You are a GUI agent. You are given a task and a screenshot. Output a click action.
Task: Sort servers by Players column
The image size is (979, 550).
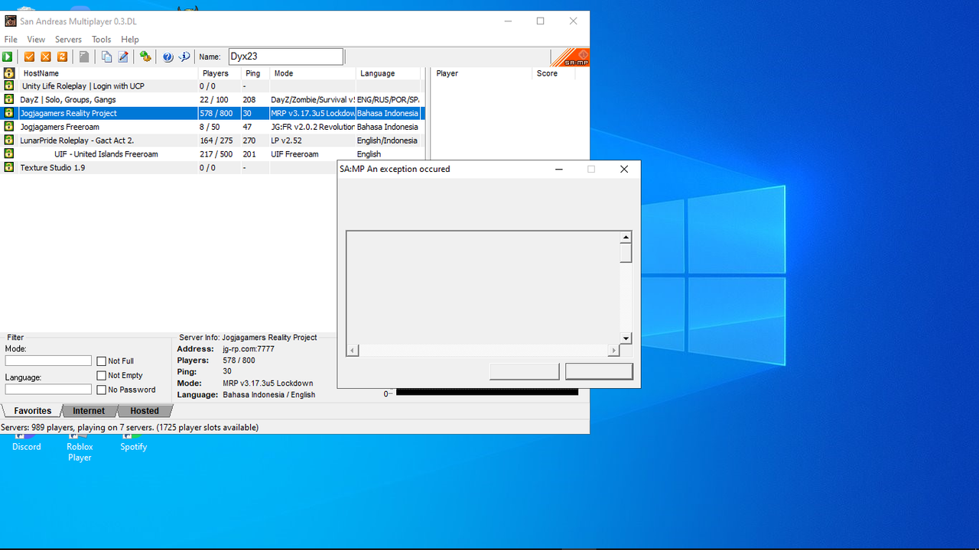[220, 73]
